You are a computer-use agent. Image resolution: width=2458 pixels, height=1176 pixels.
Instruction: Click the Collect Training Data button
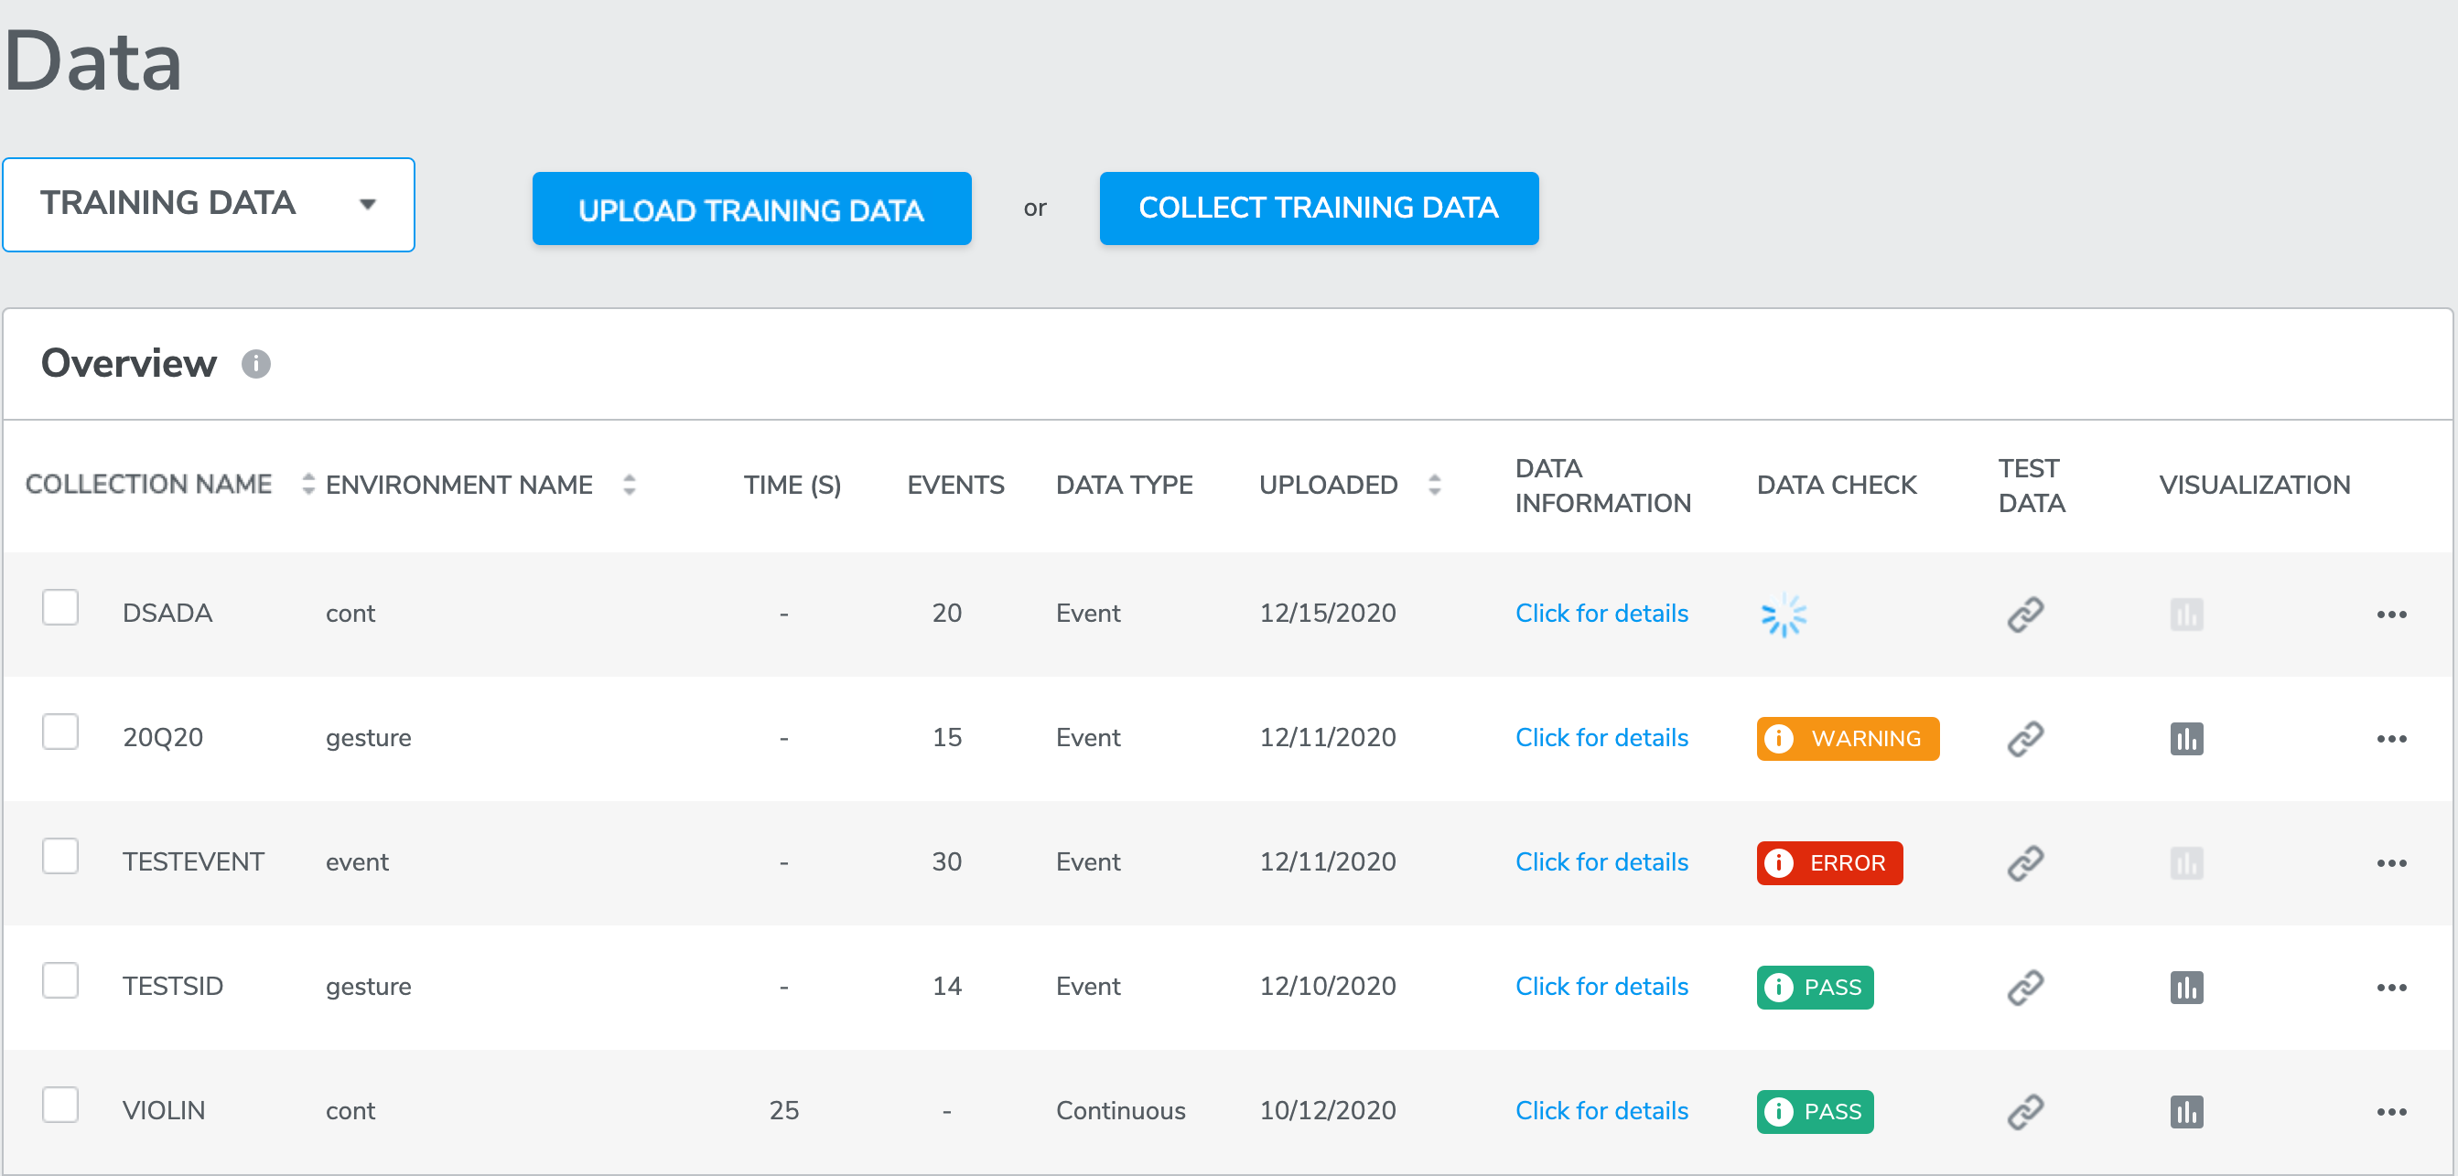click(1318, 208)
